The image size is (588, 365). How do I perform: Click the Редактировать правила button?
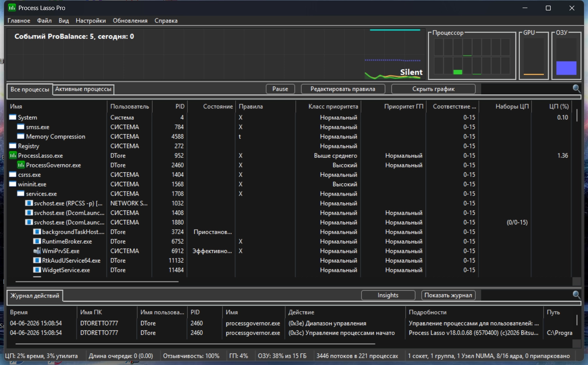click(x=343, y=89)
